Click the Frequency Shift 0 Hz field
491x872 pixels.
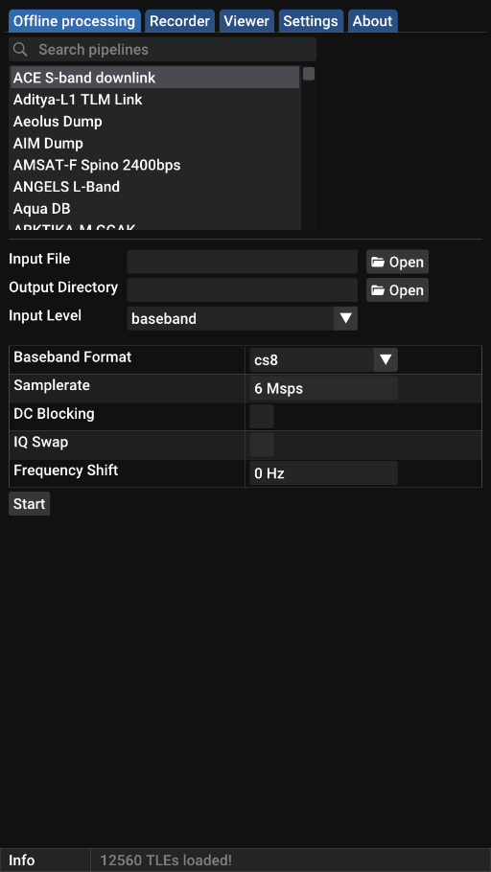[x=323, y=472]
